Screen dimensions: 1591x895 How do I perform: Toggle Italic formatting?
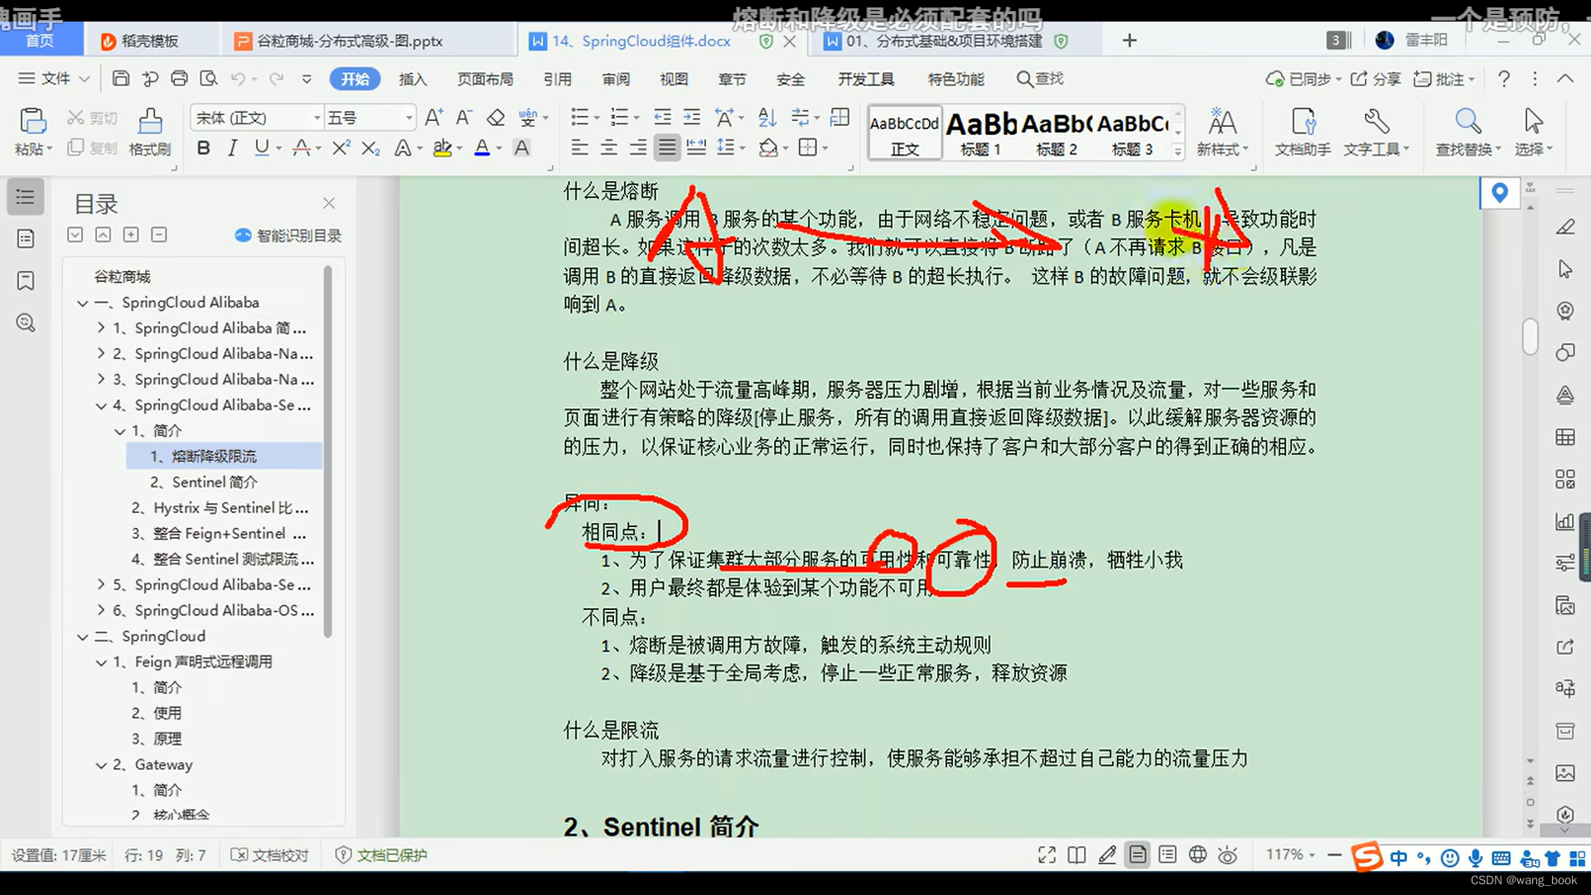click(232, 148)
